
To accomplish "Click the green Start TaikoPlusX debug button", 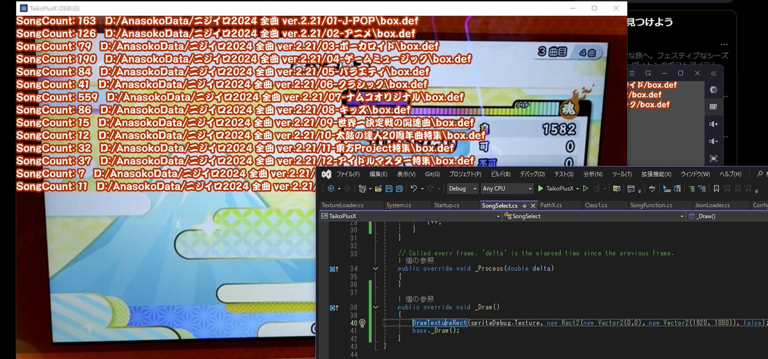I will 555,189.
